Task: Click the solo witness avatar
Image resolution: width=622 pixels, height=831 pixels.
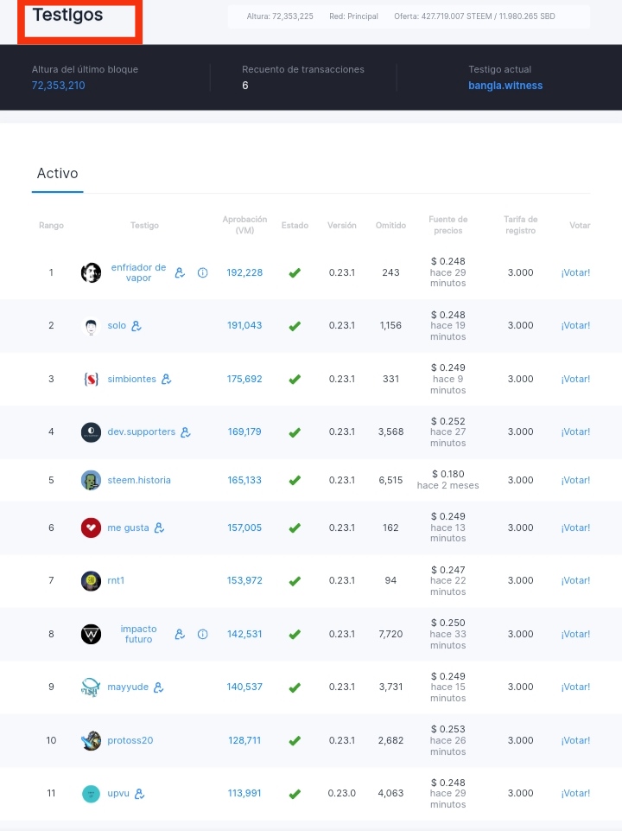Action: point(91,326)
